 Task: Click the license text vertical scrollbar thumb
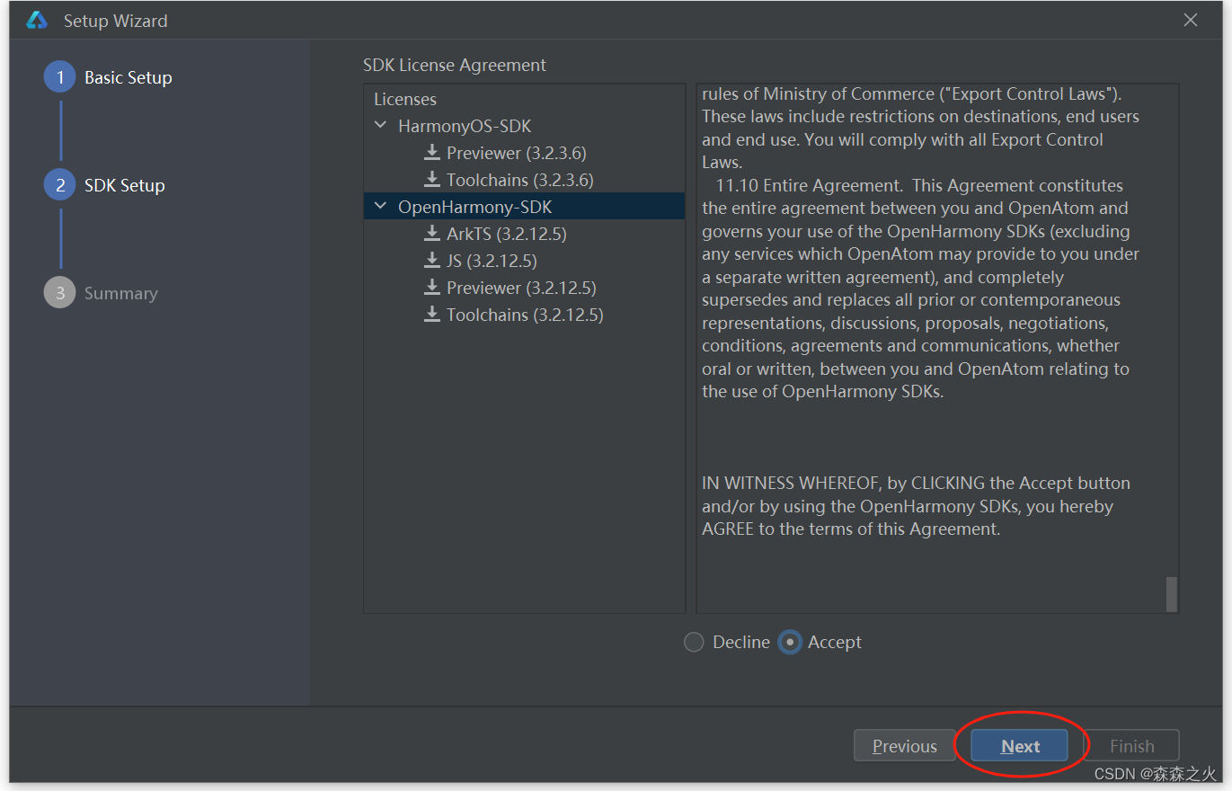1171,594
